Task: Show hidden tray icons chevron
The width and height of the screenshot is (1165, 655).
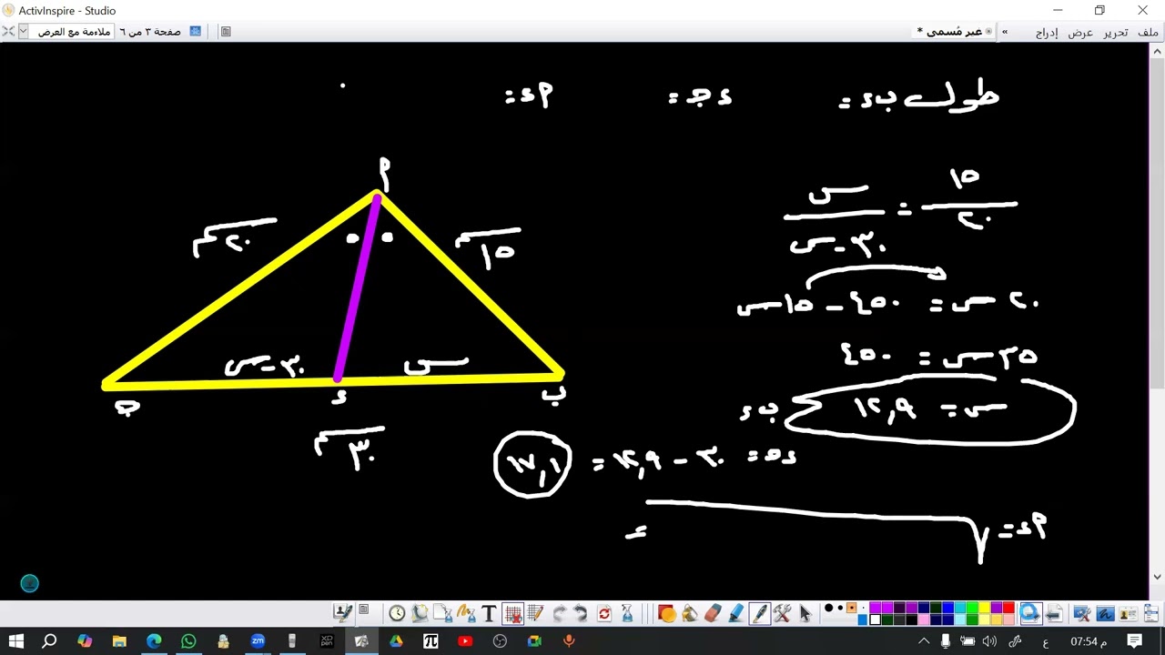Action: (924, 641)
